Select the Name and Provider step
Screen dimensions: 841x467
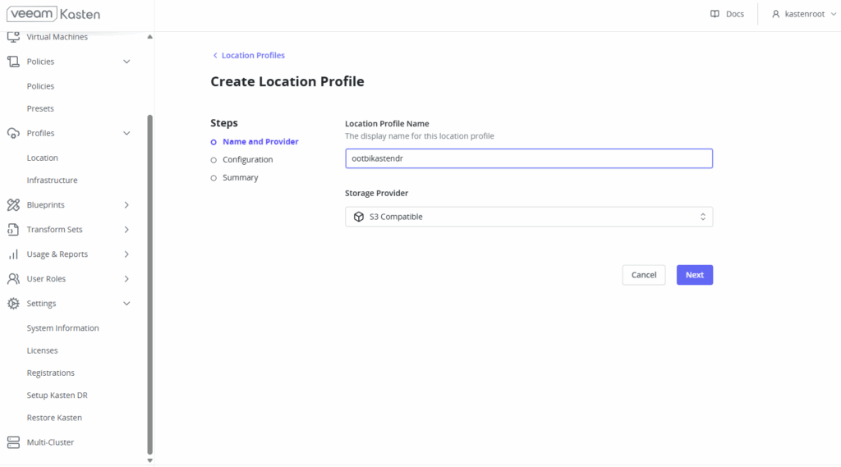(x=260, y=142)
